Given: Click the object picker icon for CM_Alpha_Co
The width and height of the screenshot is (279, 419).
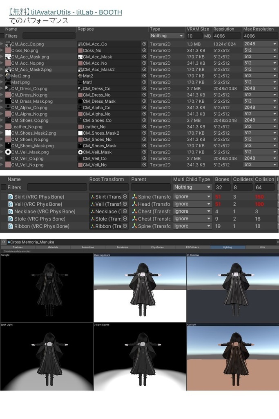Looking at the screenshot, I should (144, 108).
